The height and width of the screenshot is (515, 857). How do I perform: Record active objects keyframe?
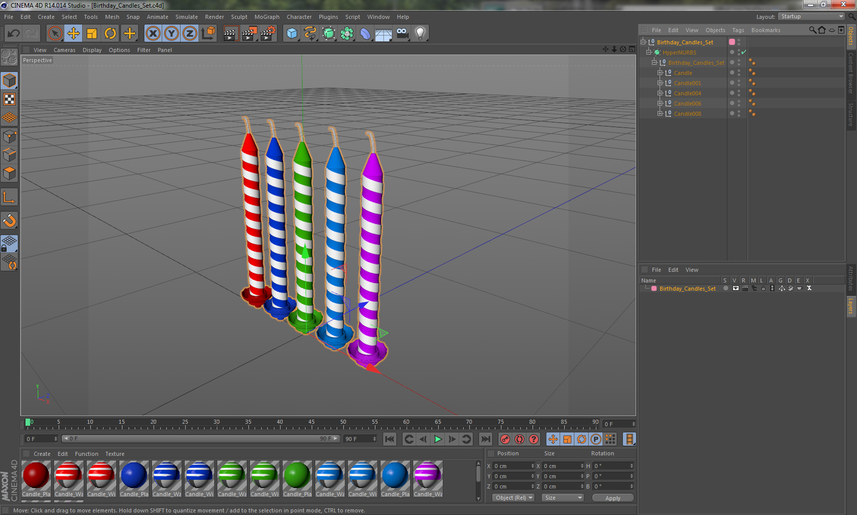pyautogui.click(x=505, y=439)
